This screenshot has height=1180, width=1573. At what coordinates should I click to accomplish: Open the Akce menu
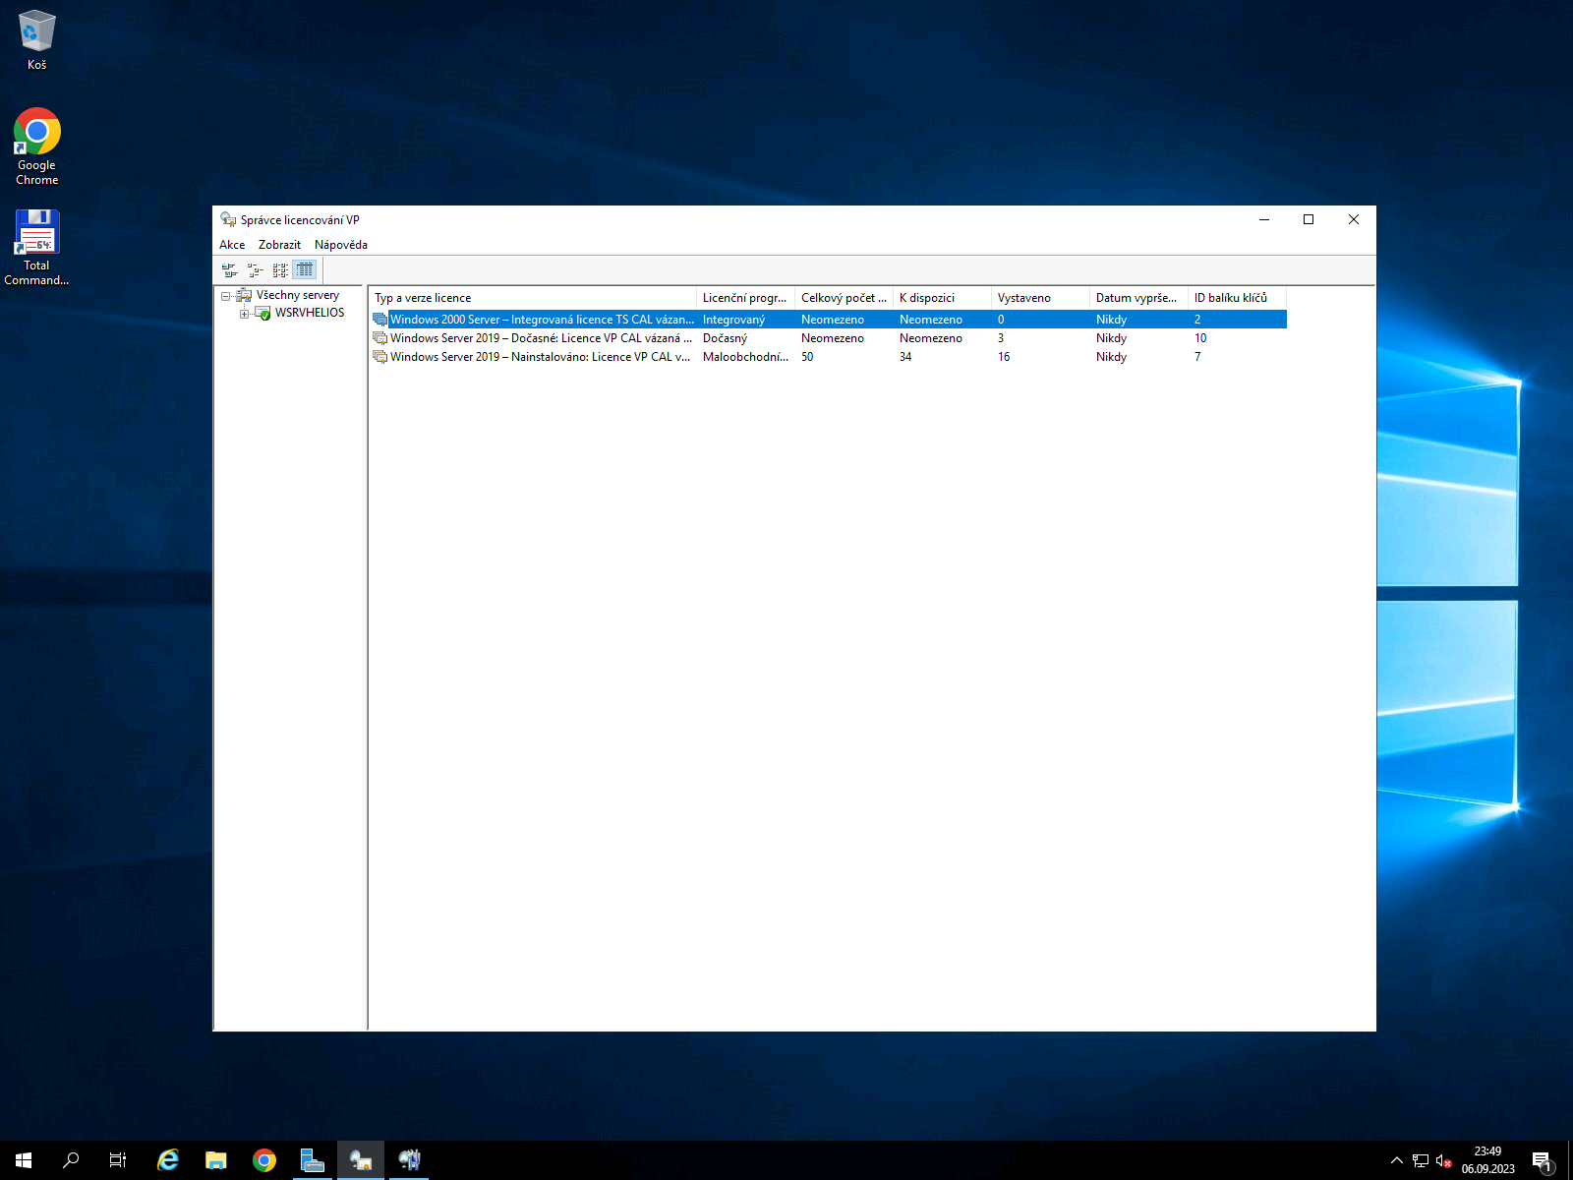click(232, 244)
